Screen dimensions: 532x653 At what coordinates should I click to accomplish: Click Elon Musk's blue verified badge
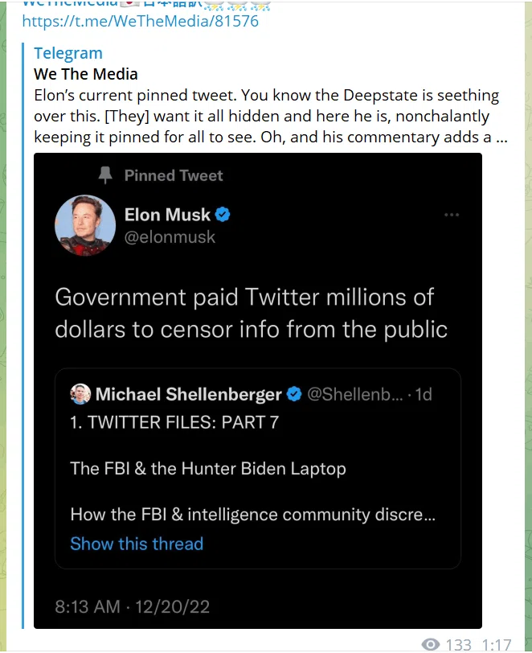click(223, 215)
